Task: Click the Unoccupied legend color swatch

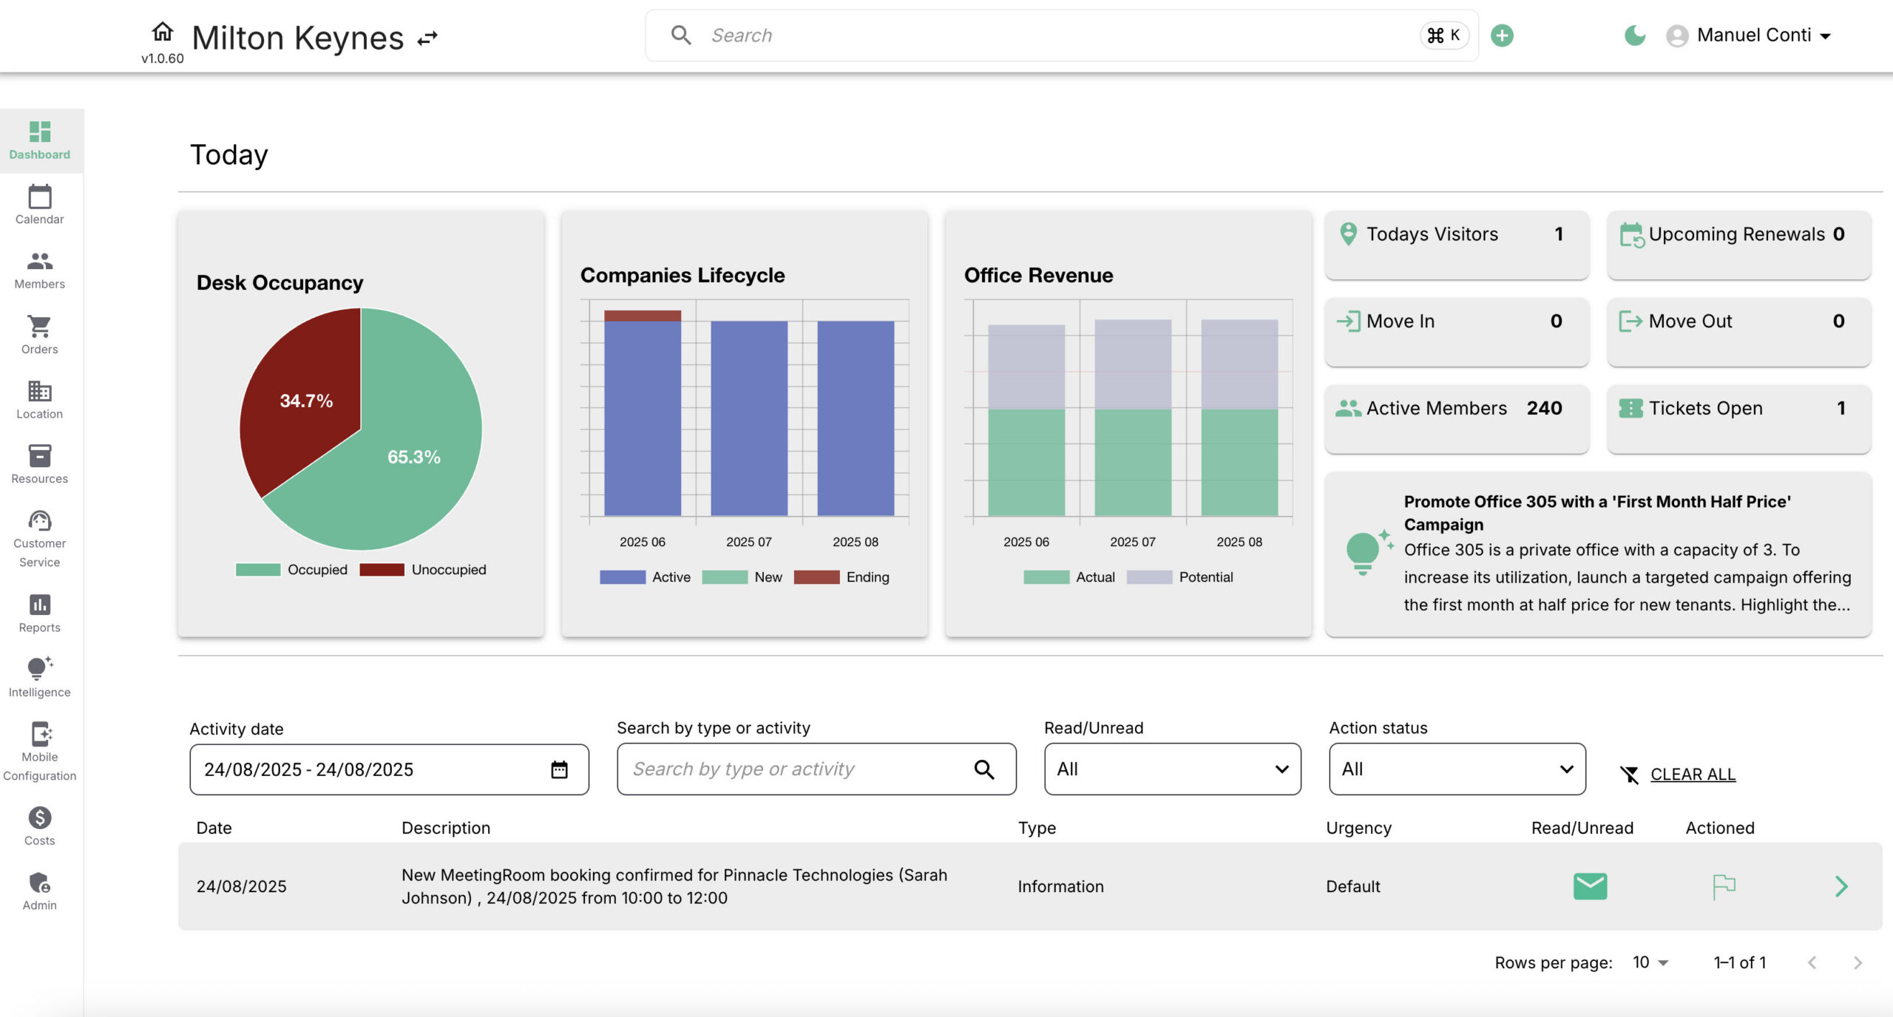Action: pos(382,569)
